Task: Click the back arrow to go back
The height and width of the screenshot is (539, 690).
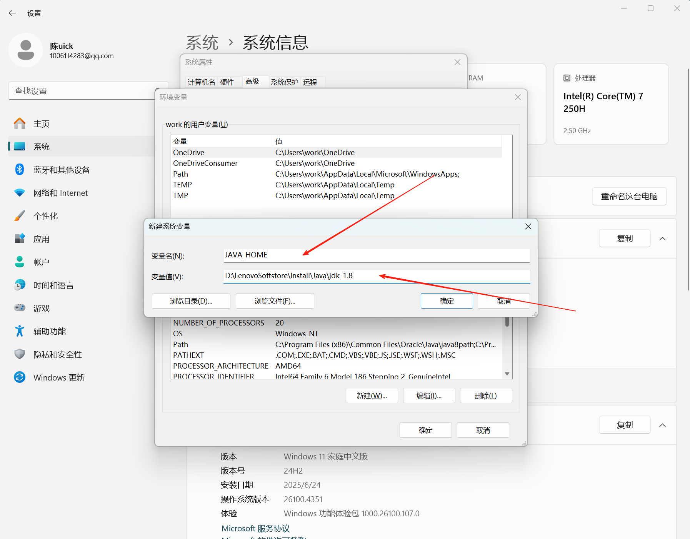Action: click(x=12, y=13)
